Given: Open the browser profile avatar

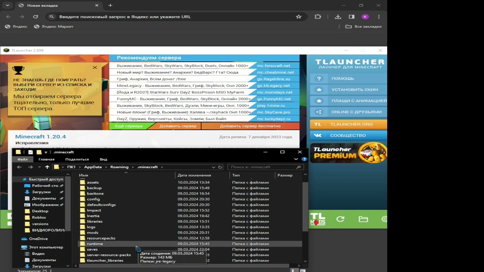Looking at the screenshot, I should [x=365, y=17].
